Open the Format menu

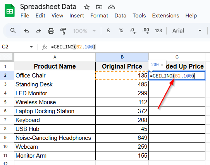[99, 15]
